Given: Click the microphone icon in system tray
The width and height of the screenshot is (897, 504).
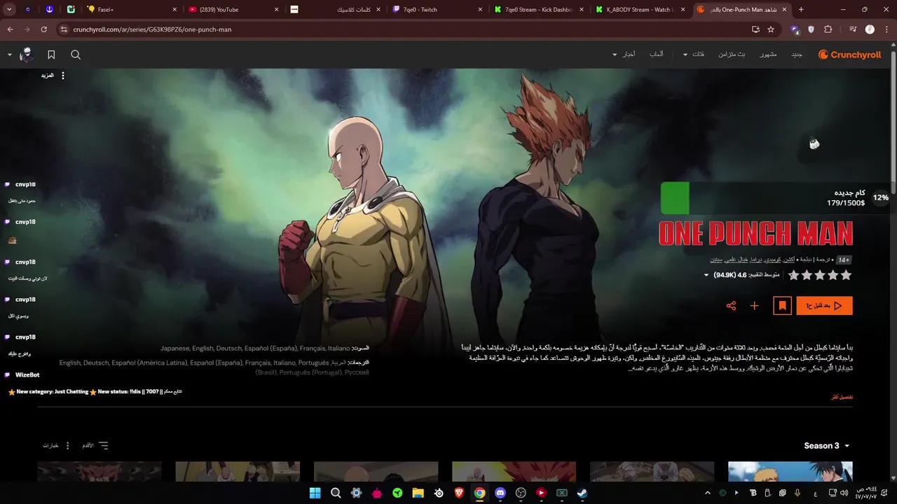Looking at the screenshot, I should point(797,493).
